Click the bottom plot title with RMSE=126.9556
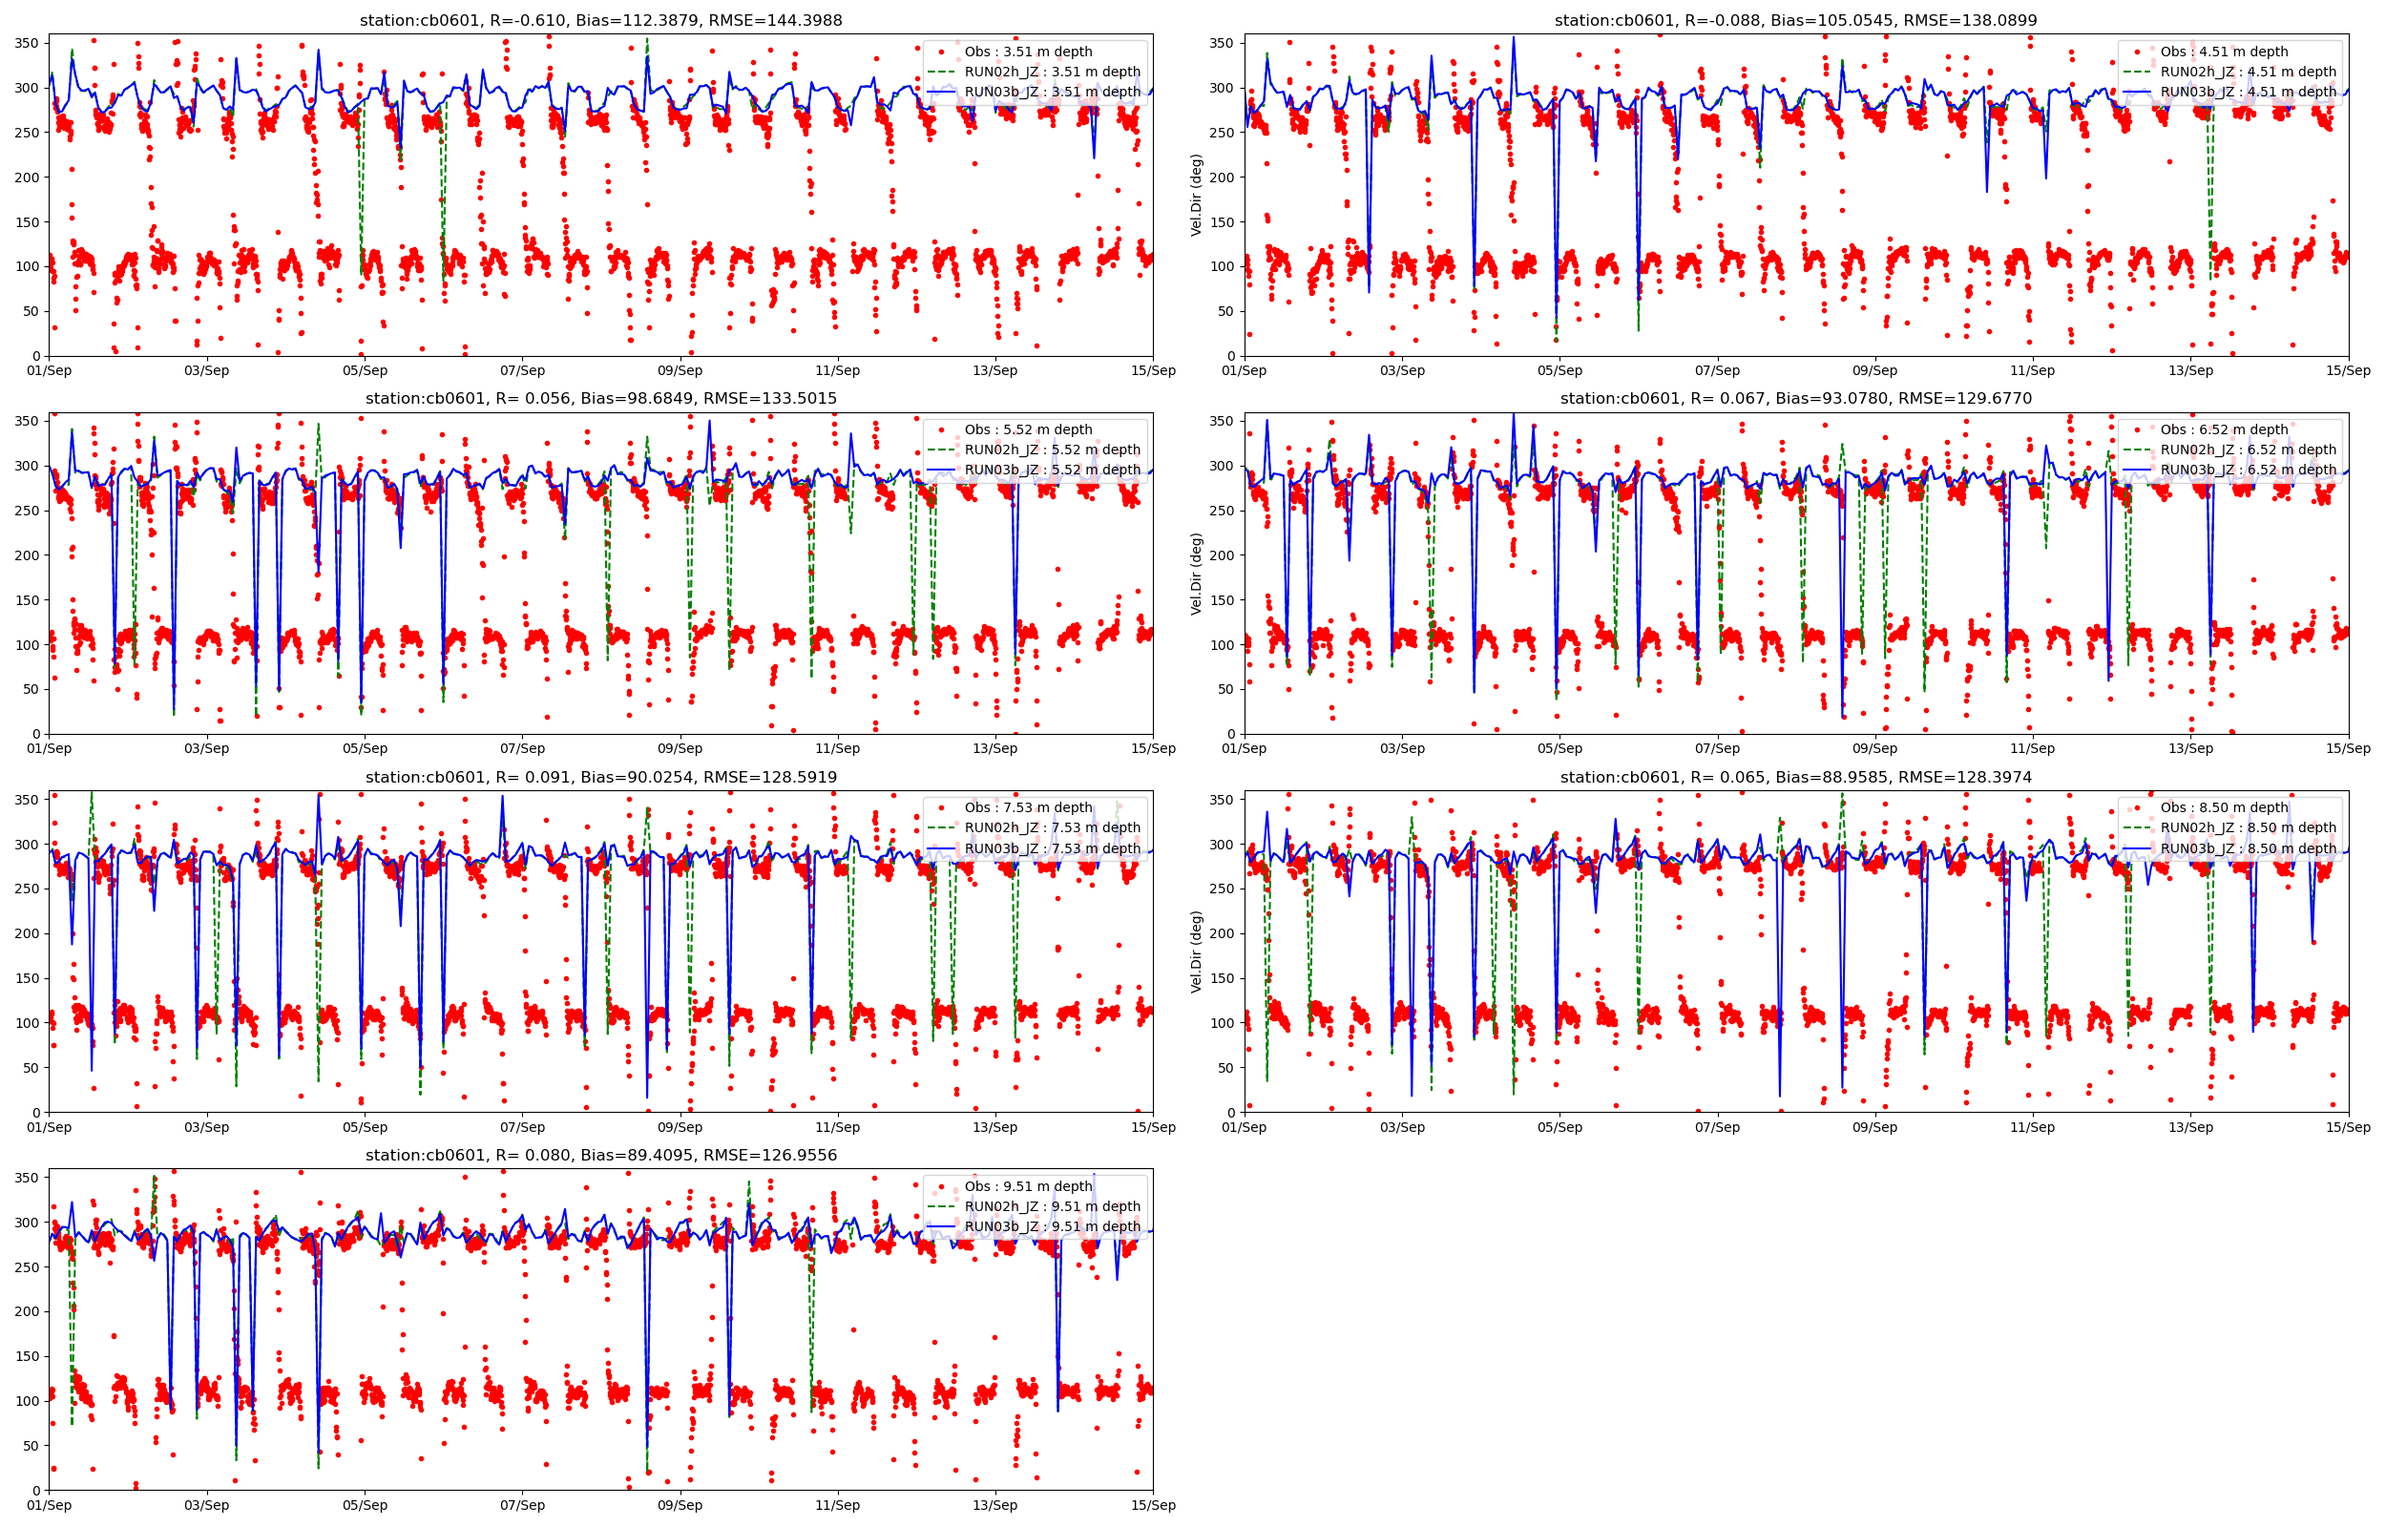 (600, 1155)
